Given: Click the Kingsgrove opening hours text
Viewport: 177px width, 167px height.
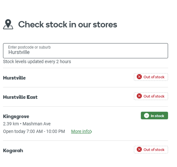Looking at the screenshot, I should [x=34, y=131].
